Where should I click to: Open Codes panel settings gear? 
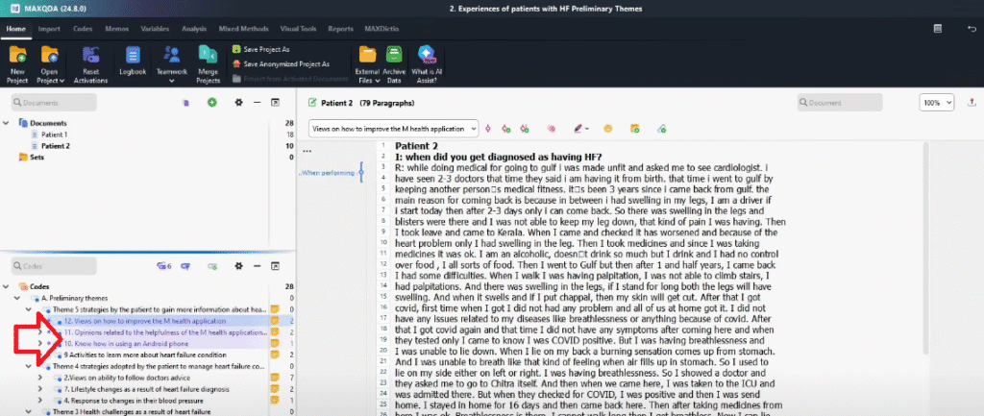[x=238, y=266]
